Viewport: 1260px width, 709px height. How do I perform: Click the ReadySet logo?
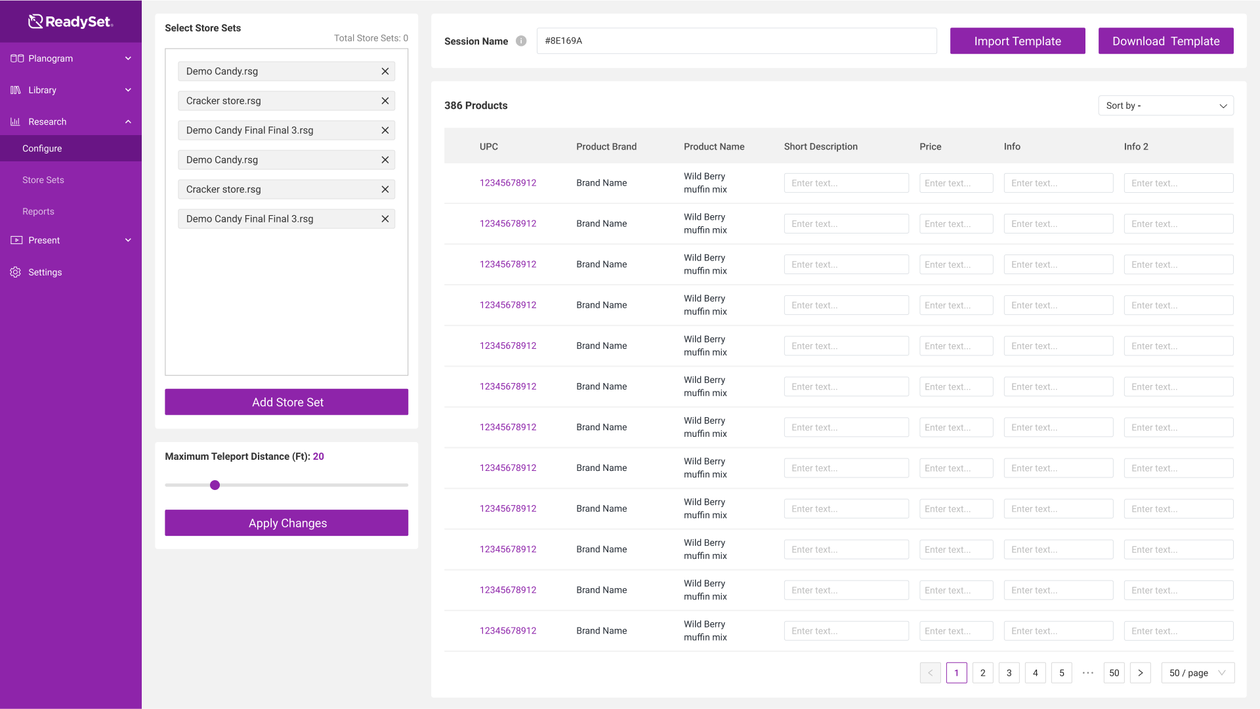click(x=71, y=22)
